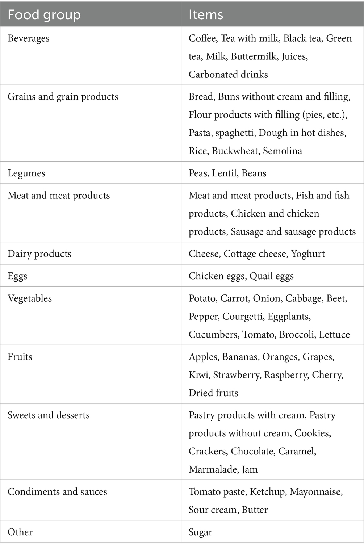Click the "Dairy products" label
This screenshot has height=549, width=364.
pos(39,254)
